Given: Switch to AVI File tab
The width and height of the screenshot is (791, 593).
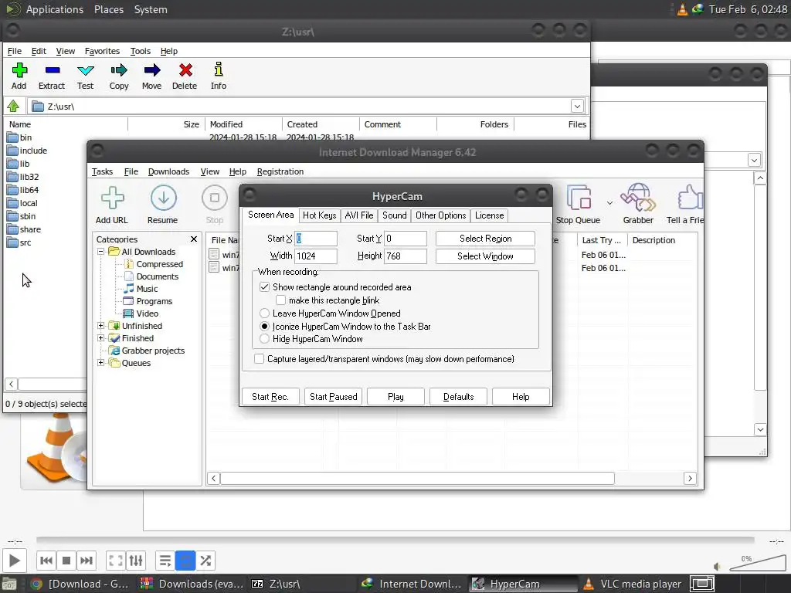Looking at the screenshot, I should (x=359, y=215).
